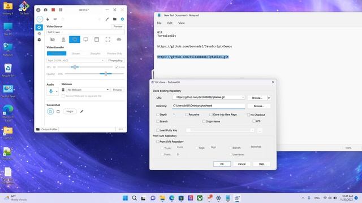Image resolution: width=362 pixels, height=203 pixels.
Task: Open the FFmpeg Log button
Action: coord(115,60)
